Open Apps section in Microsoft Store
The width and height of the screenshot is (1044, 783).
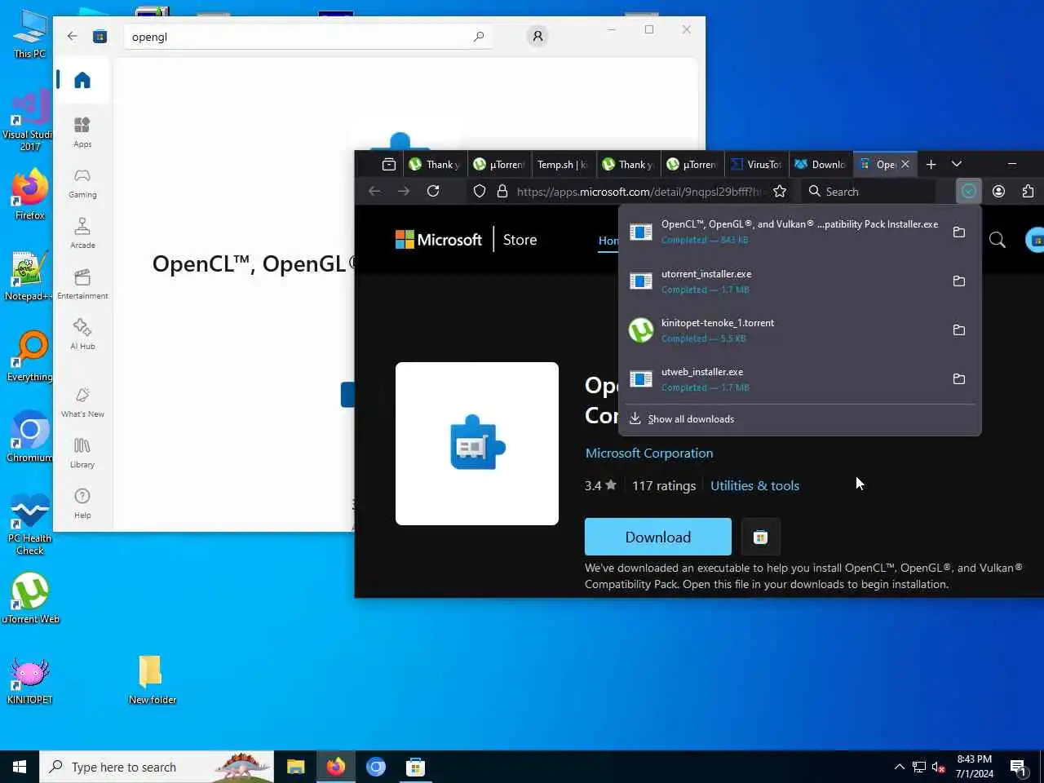82,131
